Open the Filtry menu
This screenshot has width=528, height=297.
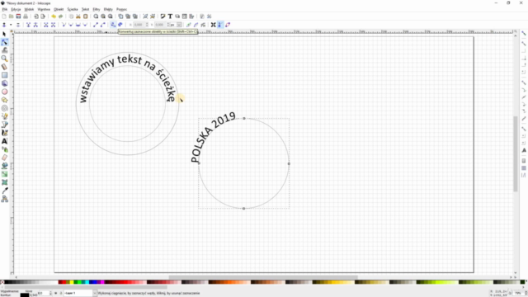pos(97,9)
